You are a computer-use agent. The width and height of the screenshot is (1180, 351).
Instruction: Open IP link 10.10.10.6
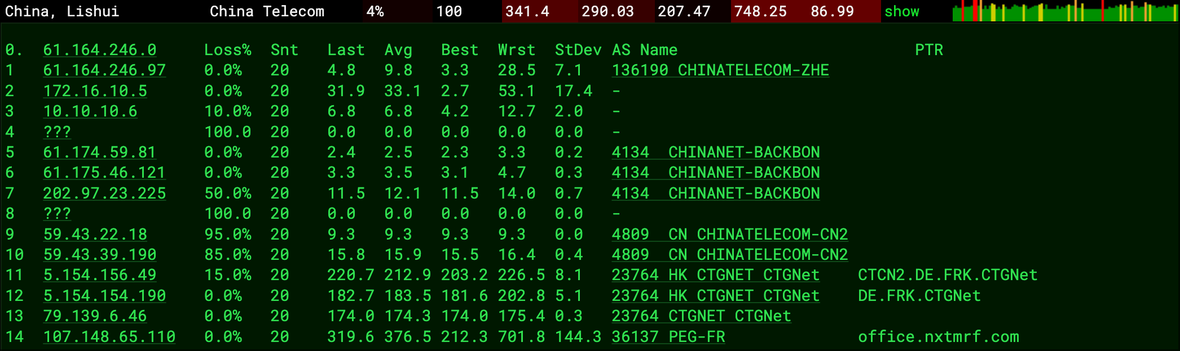[90, 111]
